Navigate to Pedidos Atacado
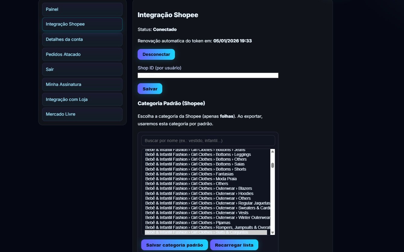This screenshot has height=252, width=404. pos(82,54)
